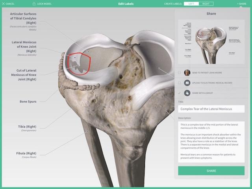This screenshot has width=252, height=189.
Task: Click John Moore's patient avatar
Action: [x=187, y=73]
